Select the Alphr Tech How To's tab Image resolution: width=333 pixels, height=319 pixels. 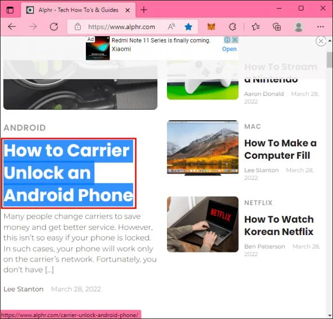click(x=78, y=10)
